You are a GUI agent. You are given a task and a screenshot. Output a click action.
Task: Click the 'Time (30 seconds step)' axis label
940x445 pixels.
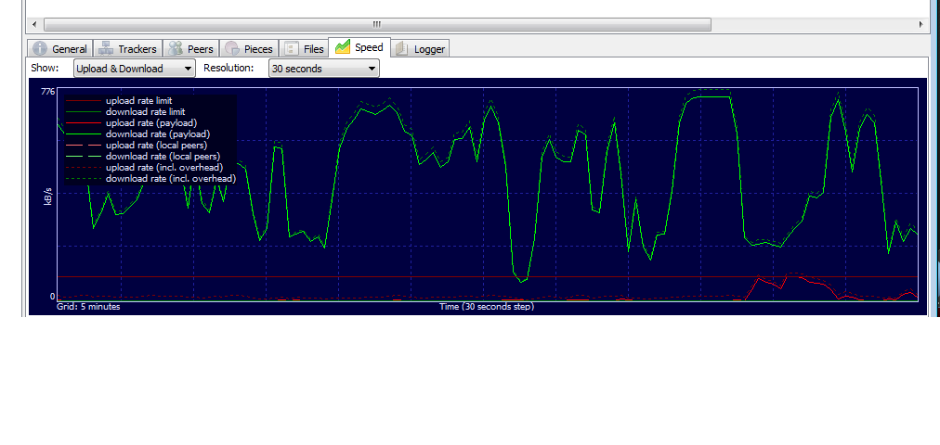(487, 306)
